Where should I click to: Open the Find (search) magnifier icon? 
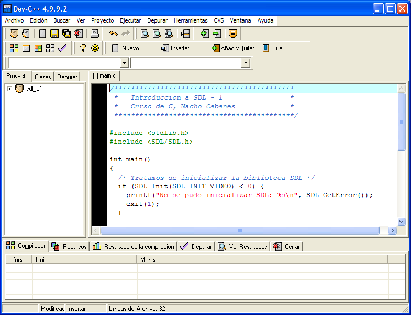pos(145,34)
